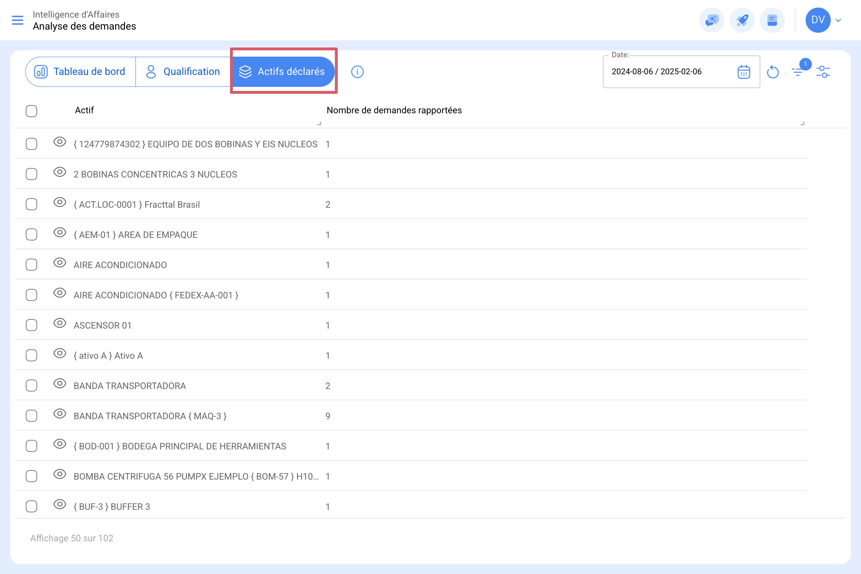861x574 pixels.
Task: Click the Affichage 50 sur 102 footer text
Action: [x=72, y=538]
